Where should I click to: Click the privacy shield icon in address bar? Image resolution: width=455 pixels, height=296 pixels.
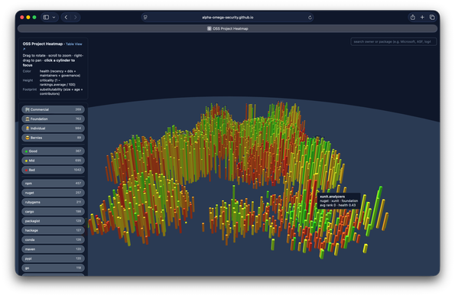[x=145, y=18]
